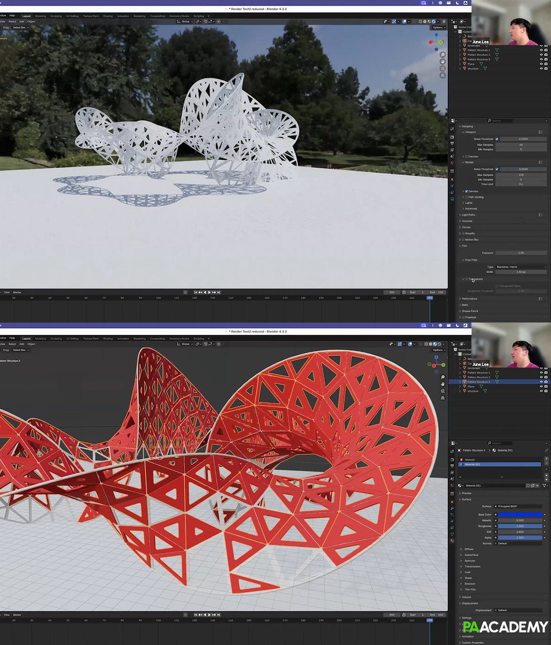Open the Options dropdown in the white-model viewport

click(439, 27)
